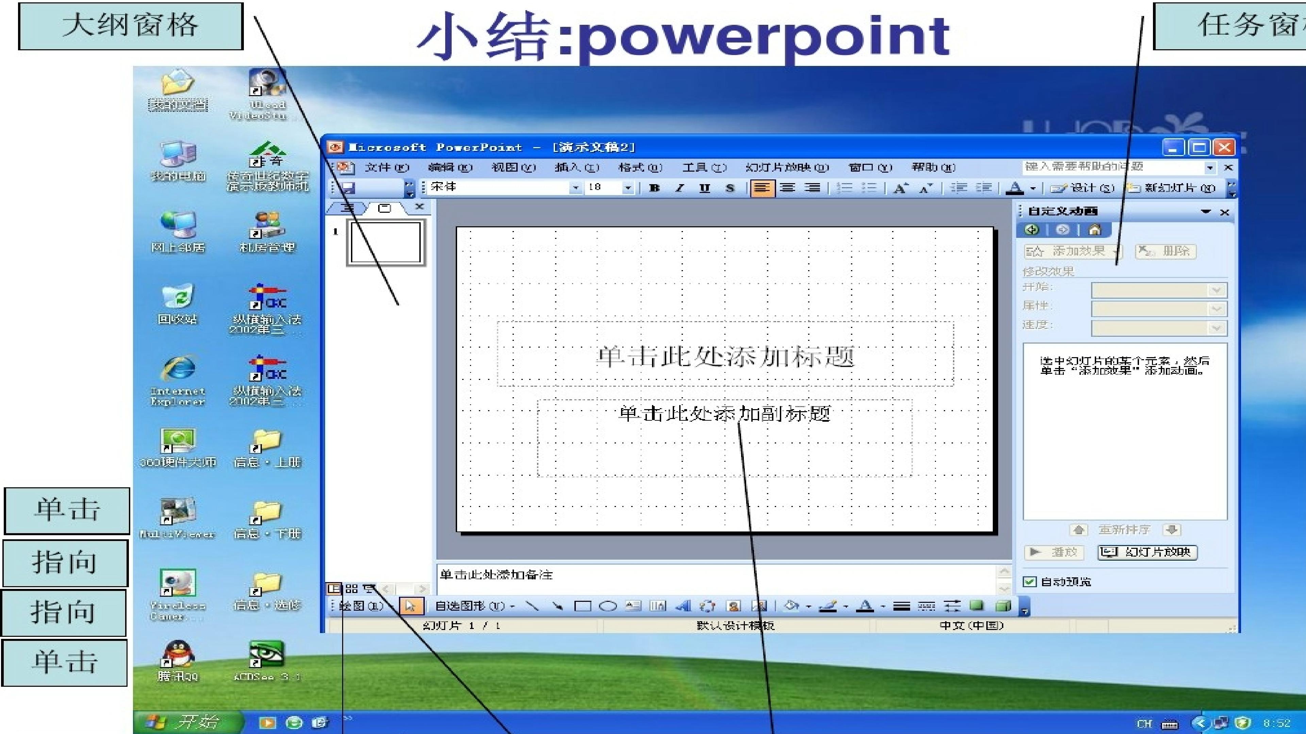Select the Arrow line drawing tool
Screen dimensions: 1306x734
pyautogui.click(x=557, y=606)
